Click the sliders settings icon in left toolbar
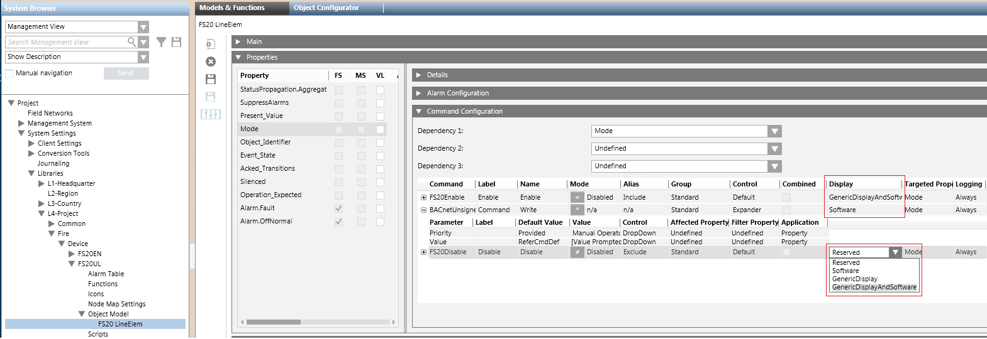 click(x=211, y=114)
